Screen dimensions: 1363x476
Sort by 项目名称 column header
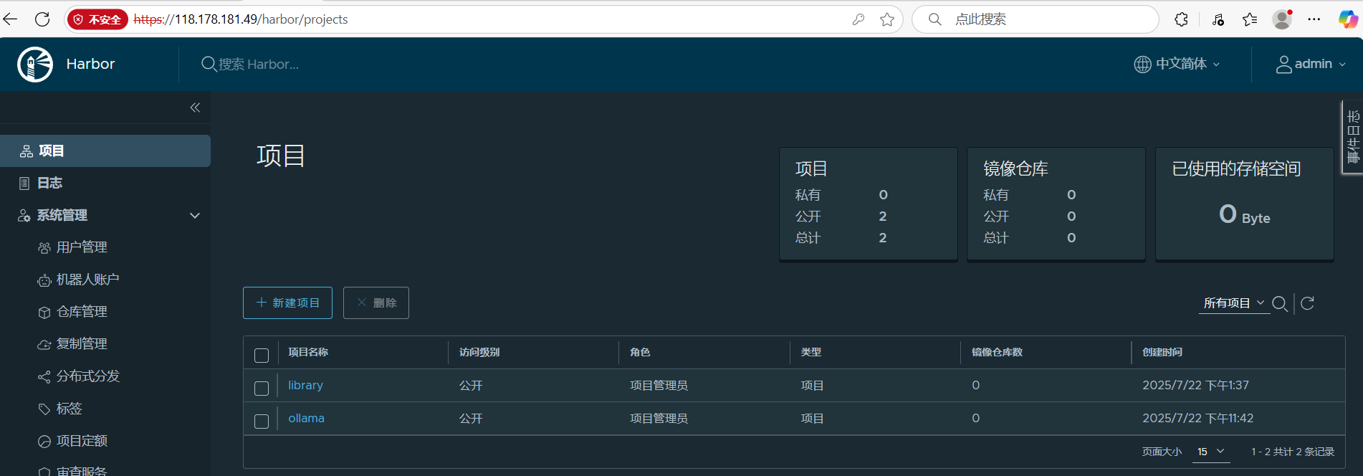tap(308, 352)
